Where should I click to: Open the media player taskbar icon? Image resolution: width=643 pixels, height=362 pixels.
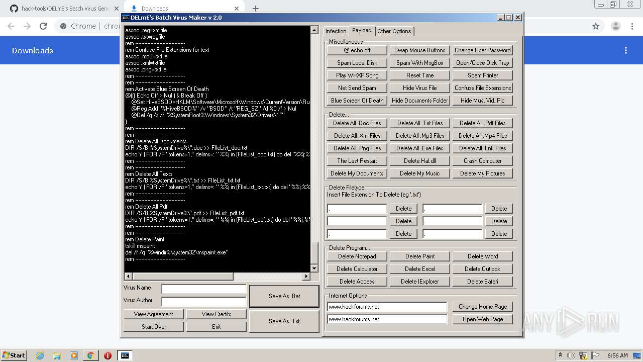coord(74,355)
